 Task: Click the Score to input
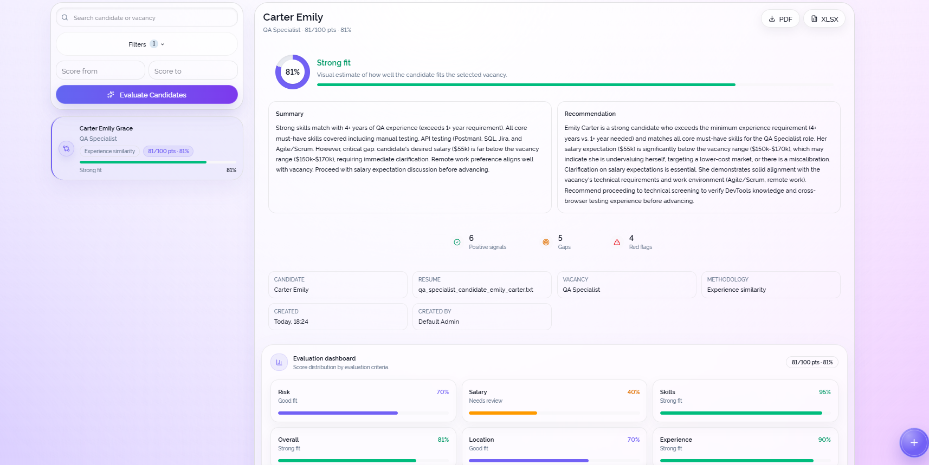click(x=193, y=71)
